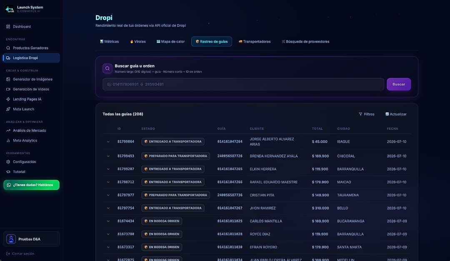Click the $ 310.000 total value
450x261 pixels.
click(320, 208)
